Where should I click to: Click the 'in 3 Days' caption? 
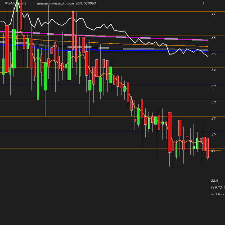[x=217, y=194]
